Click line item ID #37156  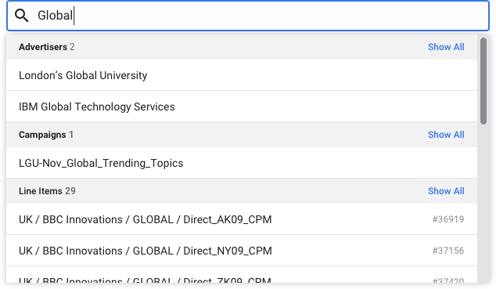coord(448,251)
